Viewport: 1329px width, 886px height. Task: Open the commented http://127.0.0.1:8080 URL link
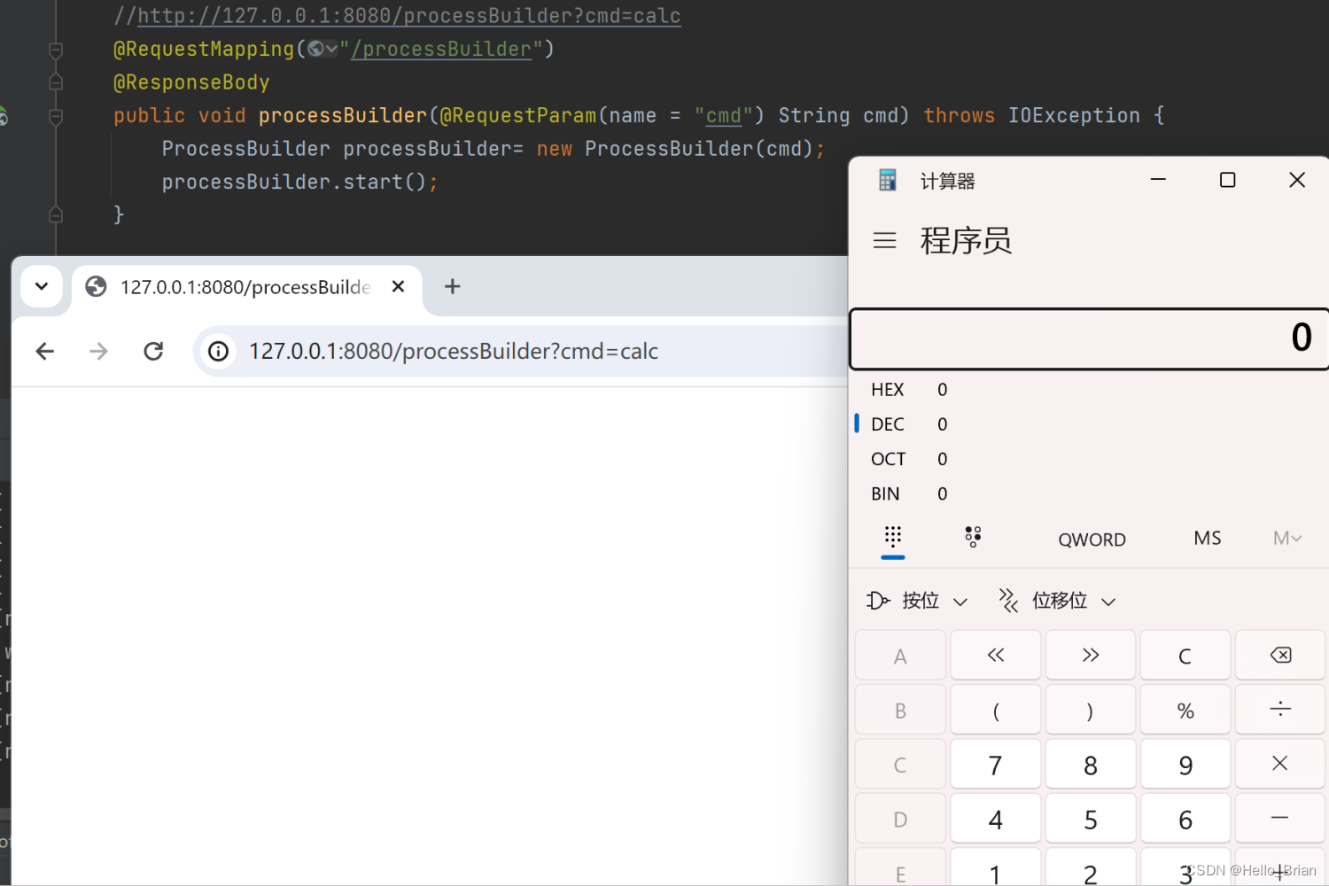(x=409, y=16)
